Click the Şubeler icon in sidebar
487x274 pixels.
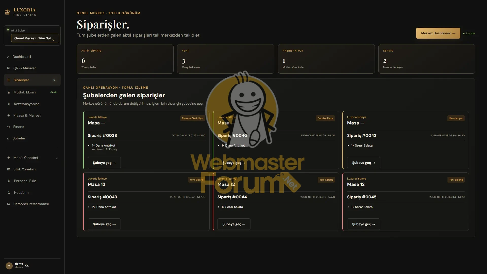(8, 138)
